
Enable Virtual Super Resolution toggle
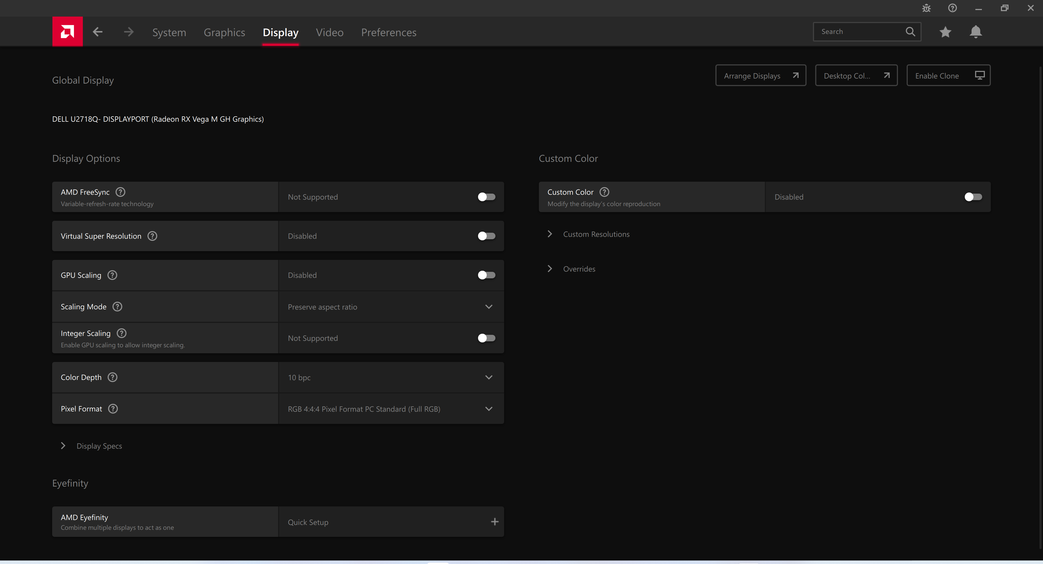[x=486, y=236]
